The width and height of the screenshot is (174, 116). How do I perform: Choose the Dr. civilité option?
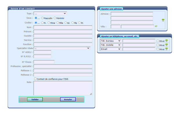(66, 23)
